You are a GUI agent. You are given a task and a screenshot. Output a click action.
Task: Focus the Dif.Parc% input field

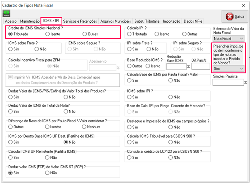tap(200, 66)
